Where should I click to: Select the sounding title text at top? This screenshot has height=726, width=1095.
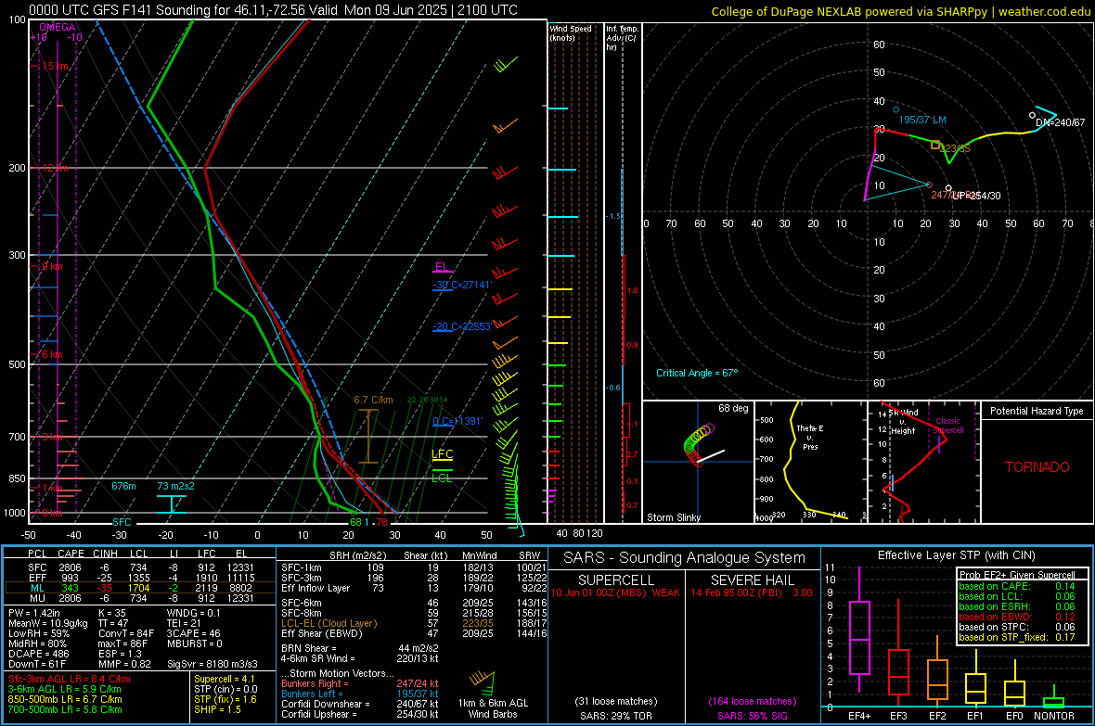[x=273, y=10]
